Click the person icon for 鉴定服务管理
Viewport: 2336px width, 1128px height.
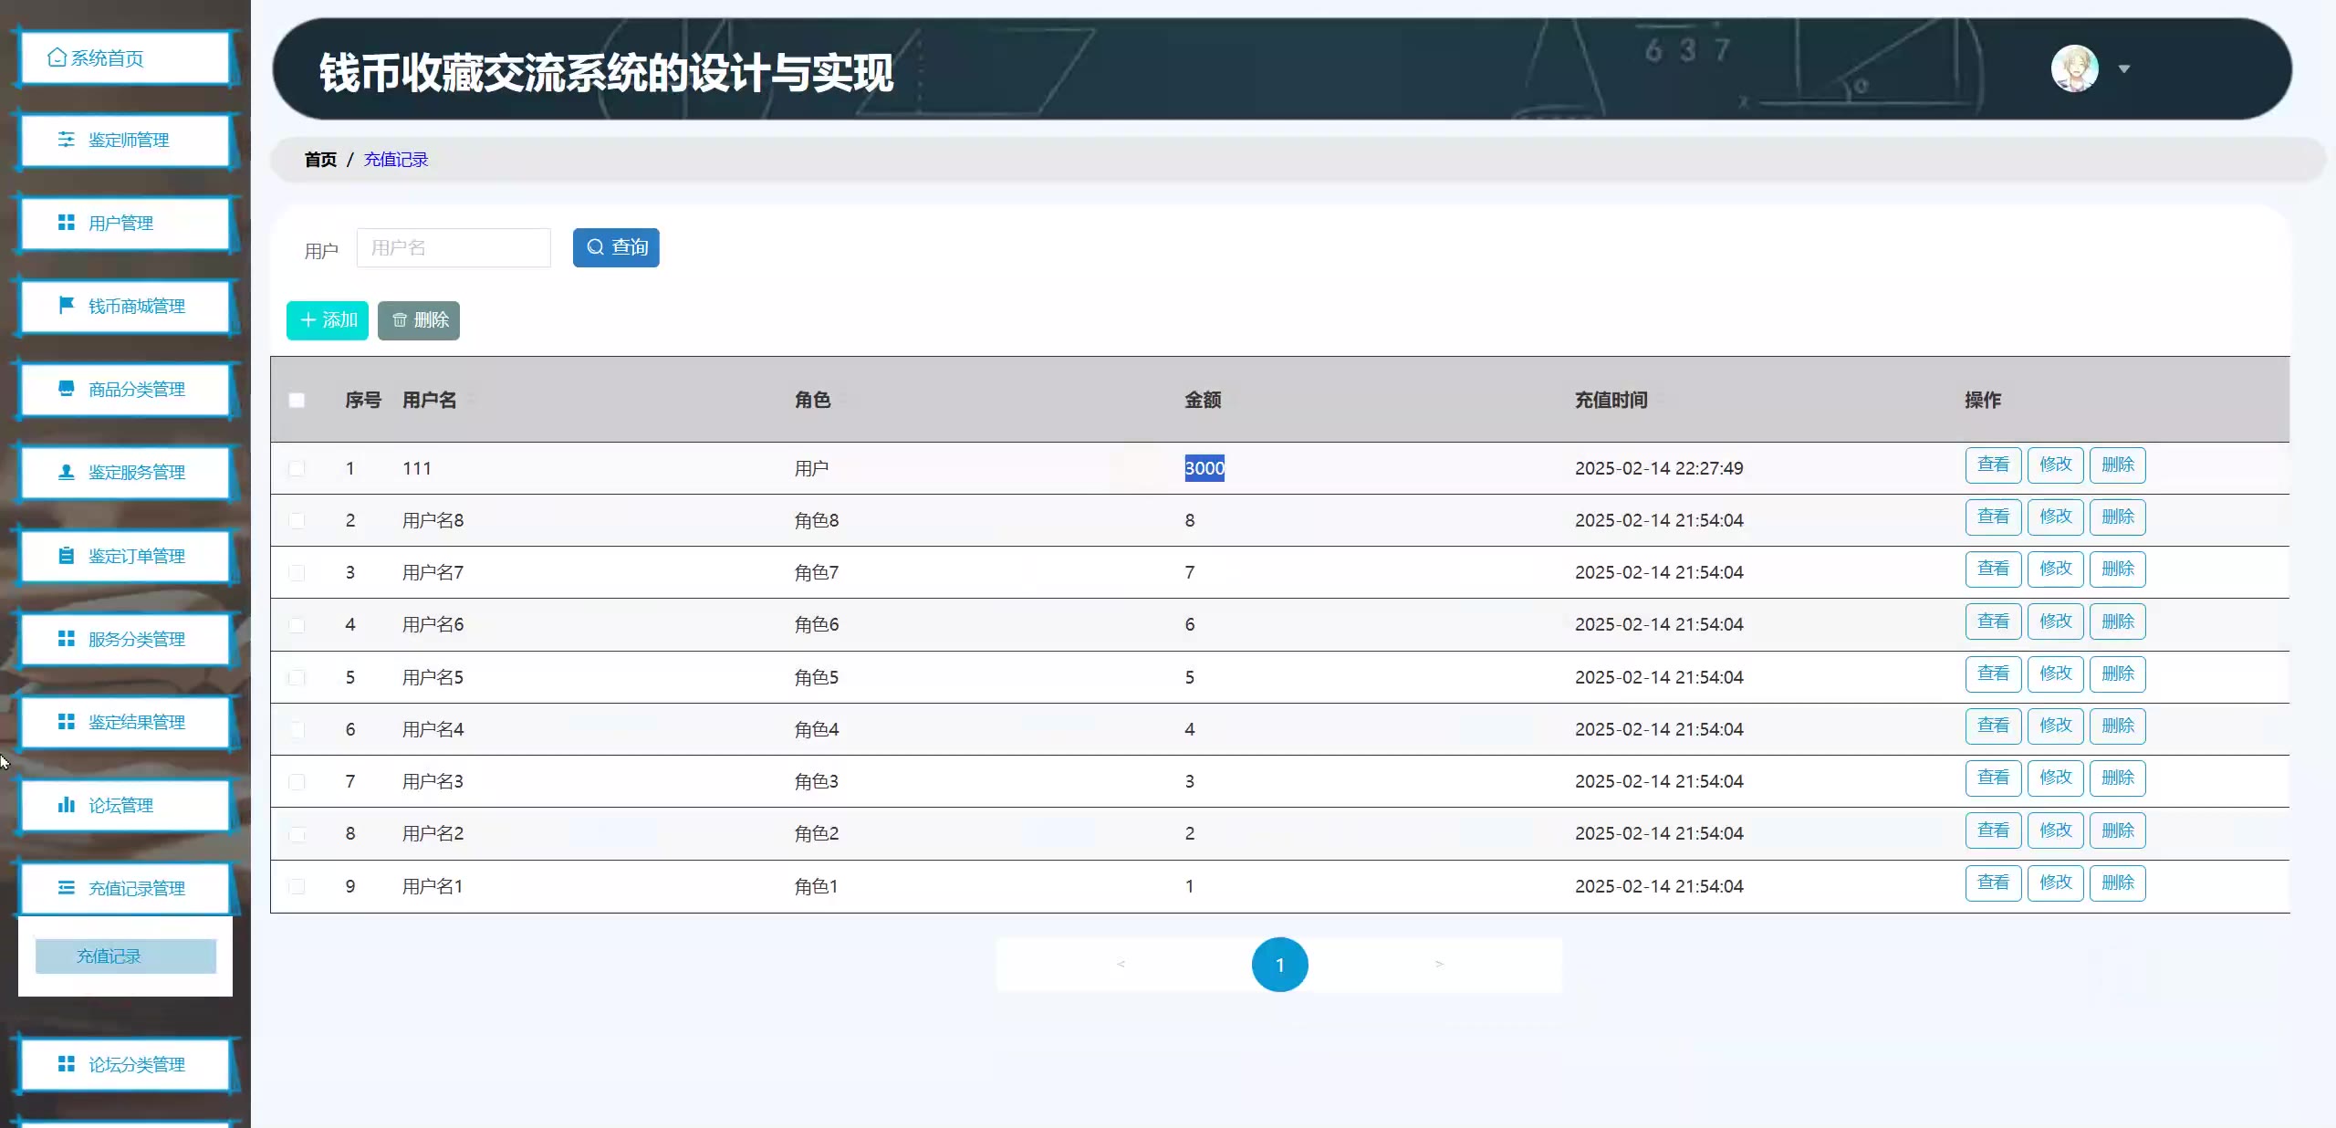[67, 472]
